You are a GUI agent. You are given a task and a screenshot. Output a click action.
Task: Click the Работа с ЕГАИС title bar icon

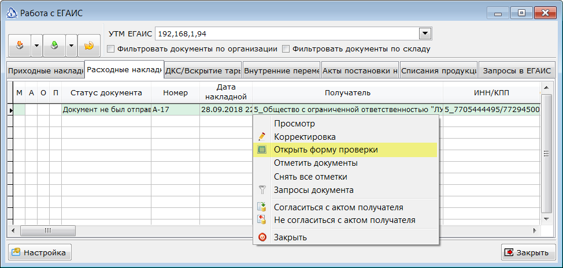12,14
